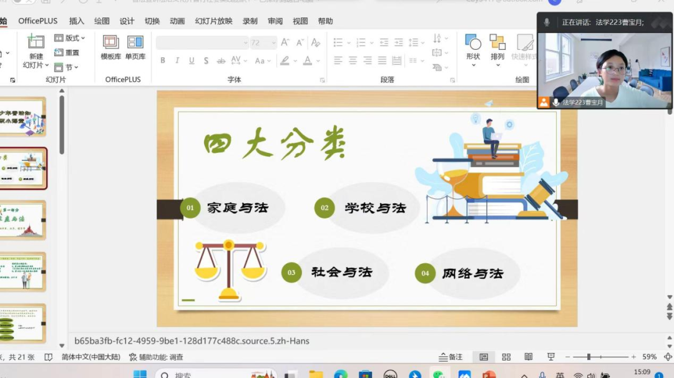Align text left

[x=338, y=61]
